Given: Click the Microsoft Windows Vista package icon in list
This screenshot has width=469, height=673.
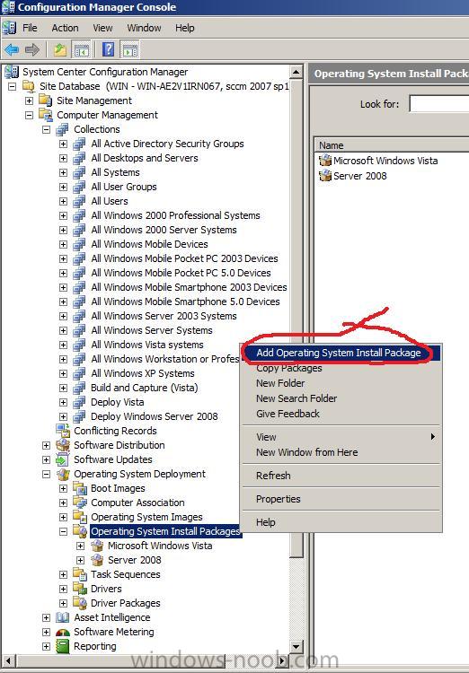Looking at the screenshot, I should coord(325,161).
